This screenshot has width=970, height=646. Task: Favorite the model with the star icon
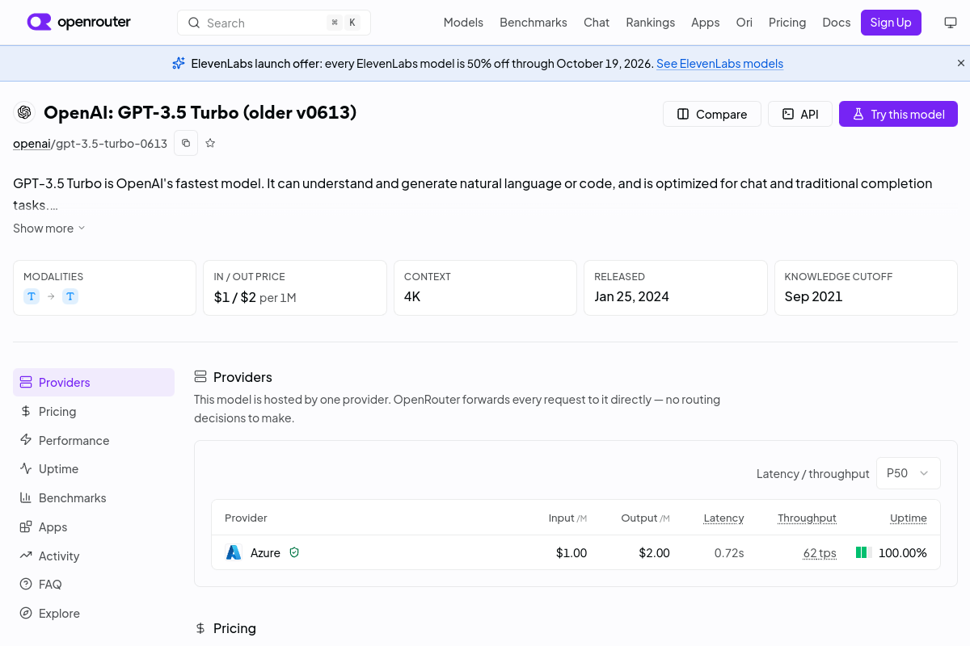coord(210,143)
